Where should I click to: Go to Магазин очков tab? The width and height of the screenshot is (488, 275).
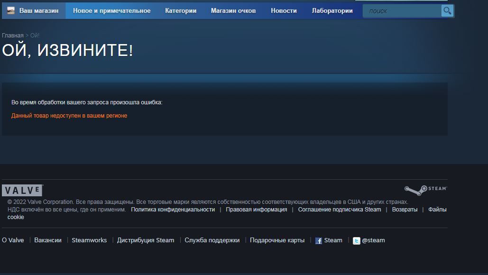(x=233, y=11)
